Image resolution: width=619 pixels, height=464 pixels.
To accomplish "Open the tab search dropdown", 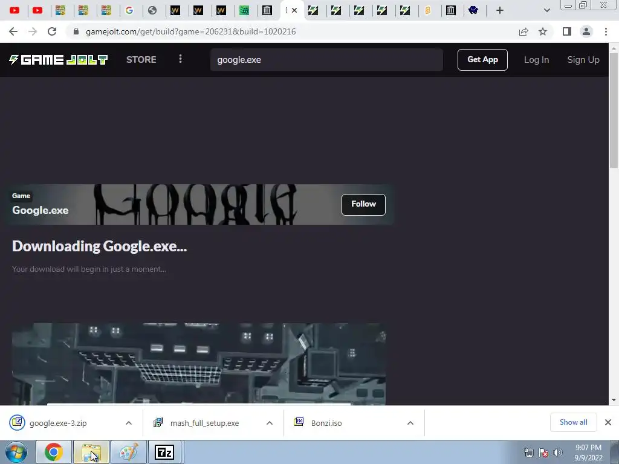I will click(x=546, y=11).
